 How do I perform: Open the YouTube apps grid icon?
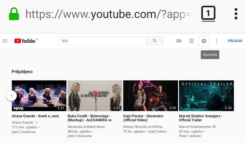click(x=191, y=41)
